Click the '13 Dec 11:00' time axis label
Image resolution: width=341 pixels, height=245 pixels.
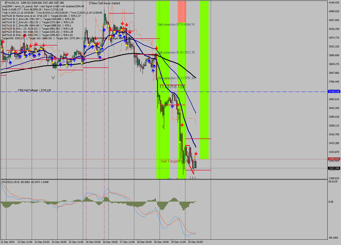pos(25,242)
